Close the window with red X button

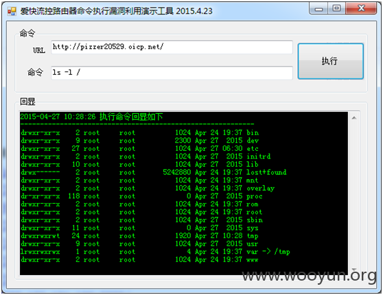[x=361, y=9]
